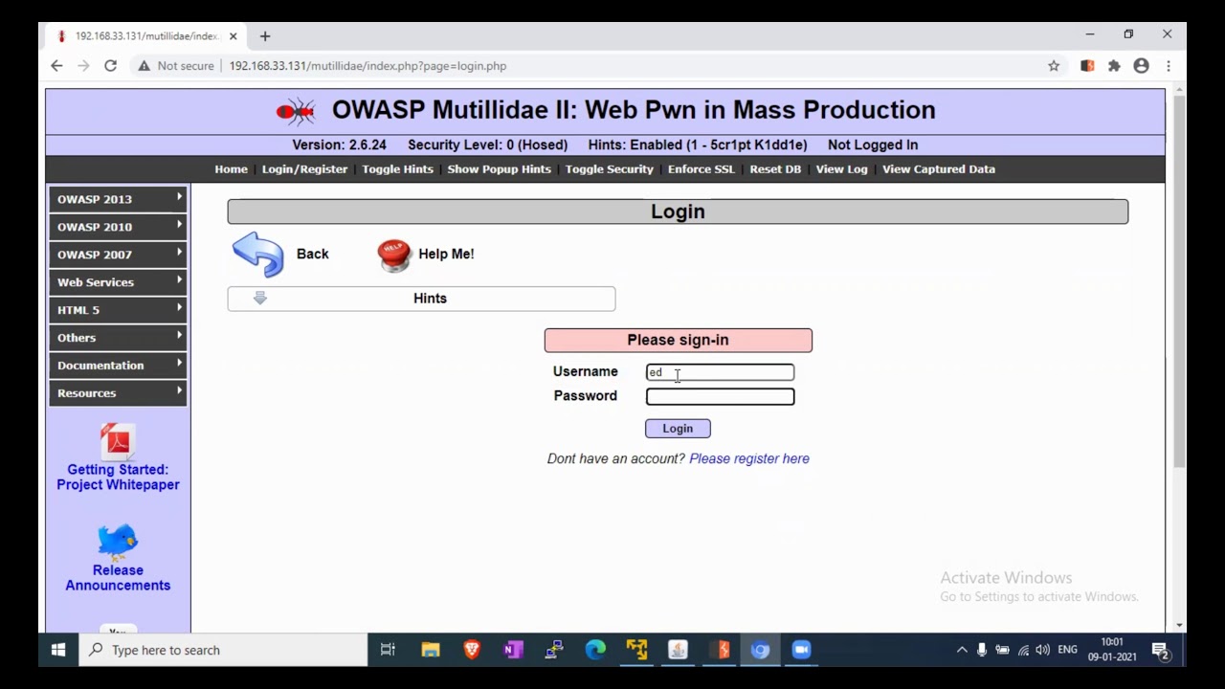Open View Log menu item
This screenshot has width=1225, height=689.
(841, 169)
